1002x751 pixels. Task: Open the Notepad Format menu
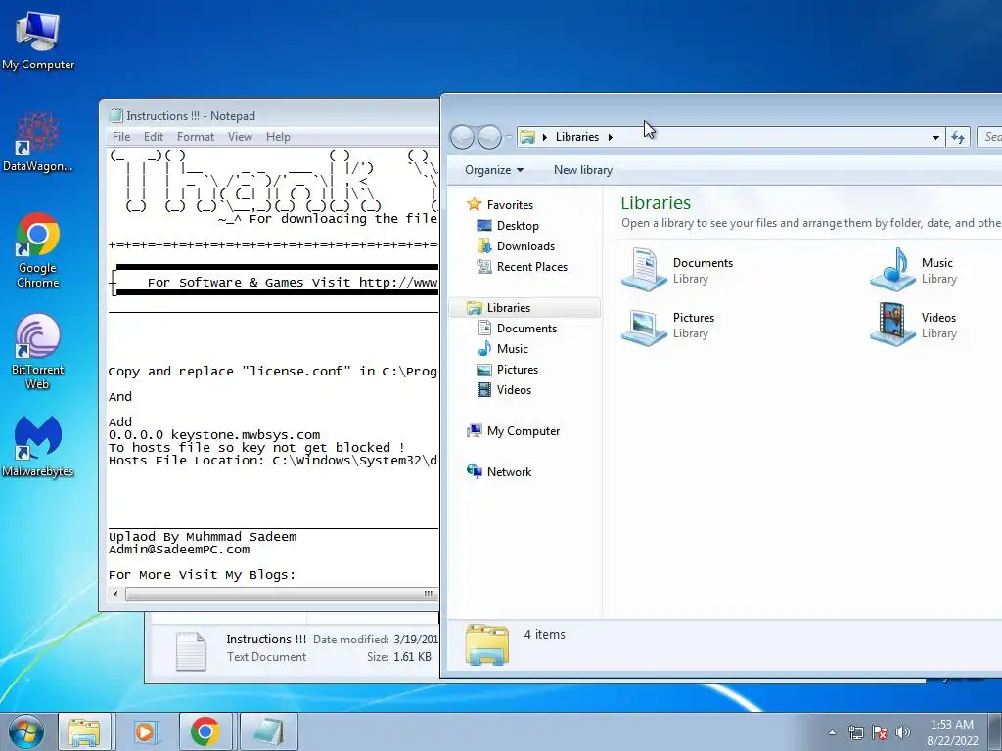(x=196, y=137)
